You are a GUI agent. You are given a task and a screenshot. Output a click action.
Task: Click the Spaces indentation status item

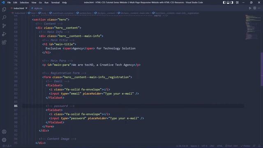click(x=195, y=146)
